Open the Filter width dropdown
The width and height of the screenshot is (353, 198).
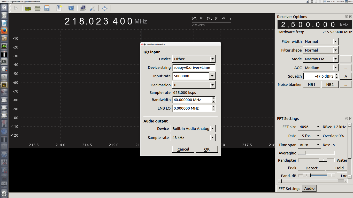point(321,41)
